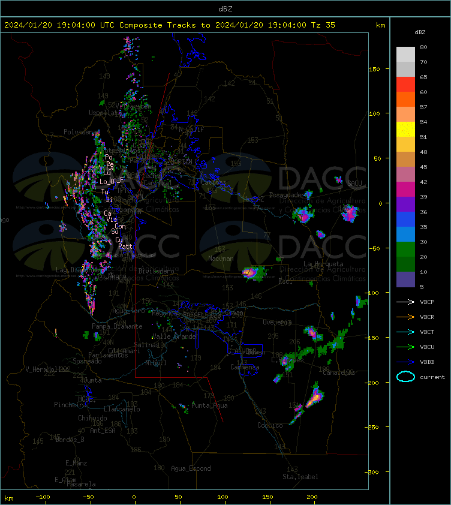Image resolution: width=451 pixels, height=505 pixels.
Task: Click the Agua_Escond place label
Action: (191, 468)
